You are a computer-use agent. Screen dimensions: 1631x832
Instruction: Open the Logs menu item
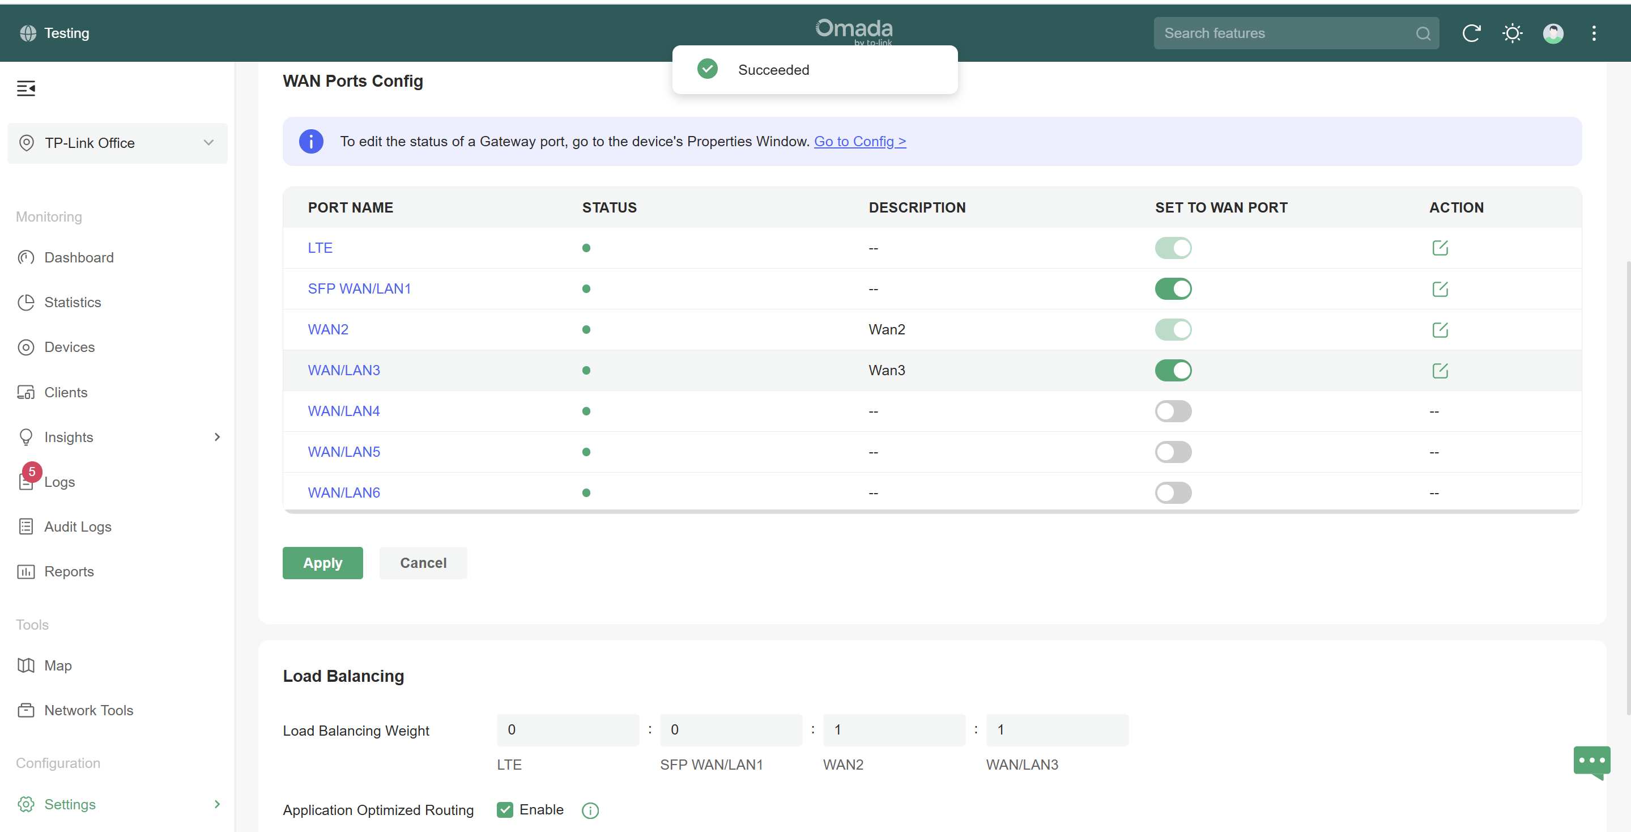click(59, 482)
